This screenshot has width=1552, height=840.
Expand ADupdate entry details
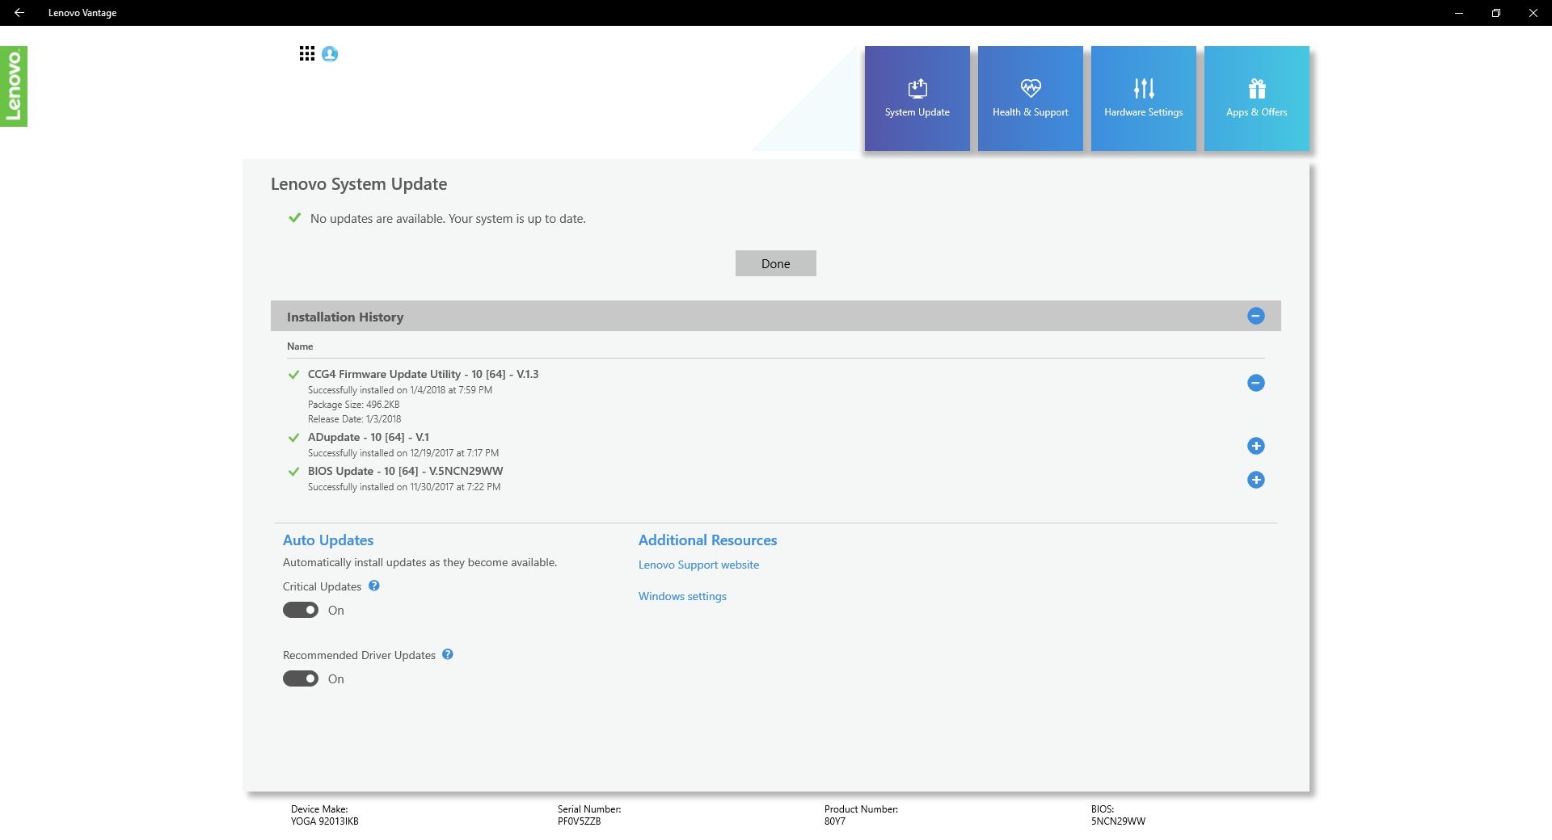[x=1256, y=445]
